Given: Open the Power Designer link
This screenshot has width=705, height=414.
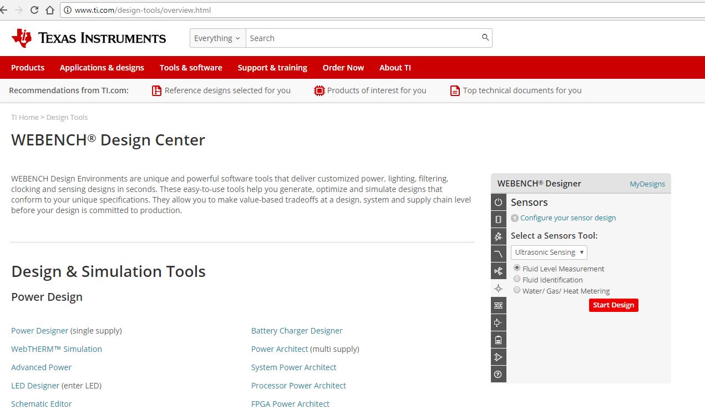Looking at the screenshot, I should click(x=39, y=331).
